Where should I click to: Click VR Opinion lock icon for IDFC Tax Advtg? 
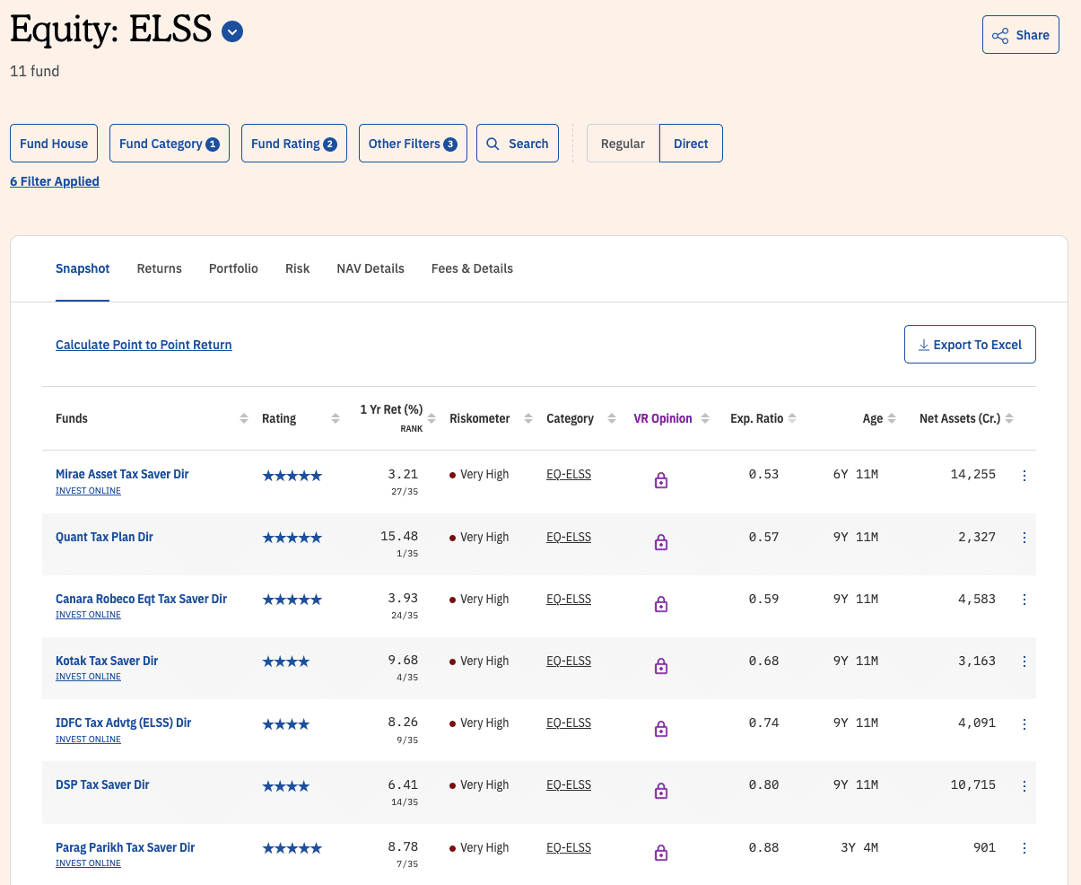tap(661, 729)
